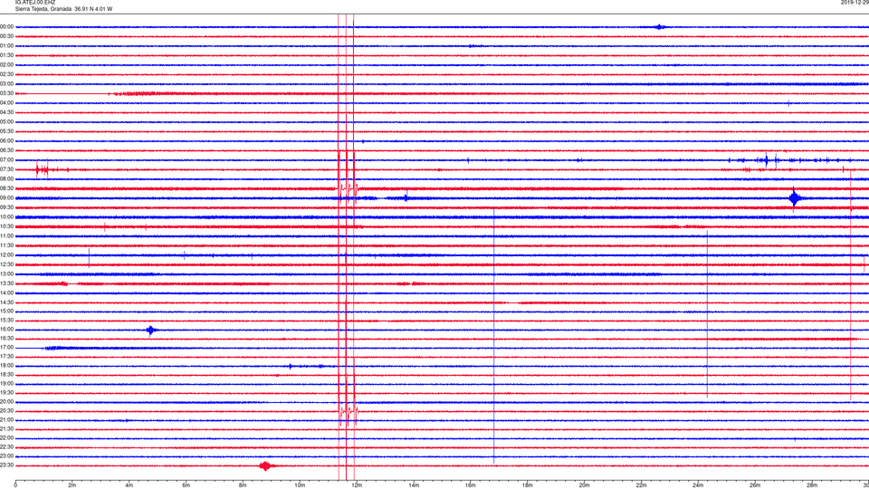Click the 14m tick on minute axis
This screenshot has height=489, width=869.
(x=414, y=485)
